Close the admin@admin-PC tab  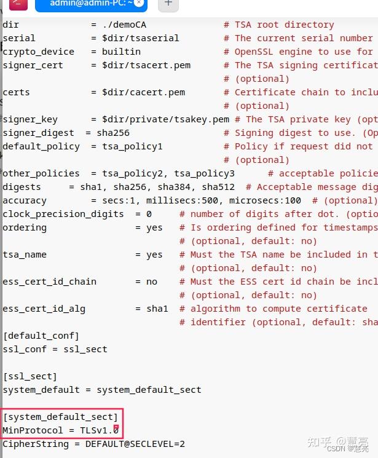pos(139,2)
